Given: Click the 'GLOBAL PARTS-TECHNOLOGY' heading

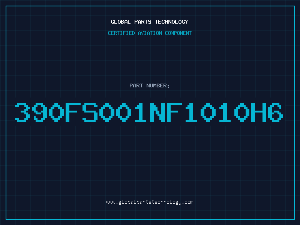Looking at the screenshot, I should pyautogui.click(x=150, y=22).
